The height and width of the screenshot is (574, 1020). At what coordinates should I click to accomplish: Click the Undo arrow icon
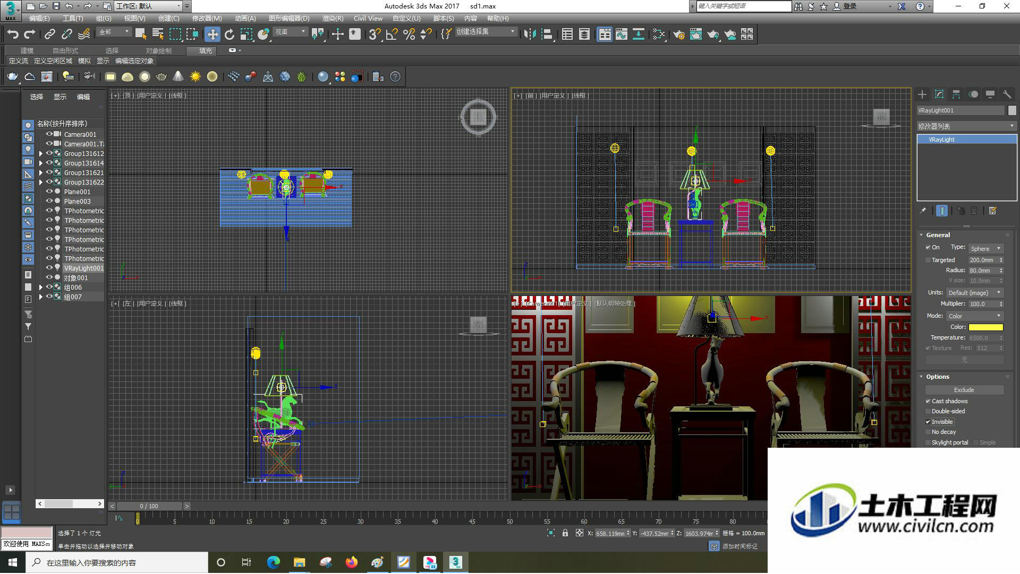(13, 34)
